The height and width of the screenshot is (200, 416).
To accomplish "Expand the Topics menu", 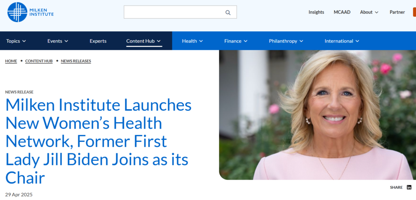I will click(16, 41).
